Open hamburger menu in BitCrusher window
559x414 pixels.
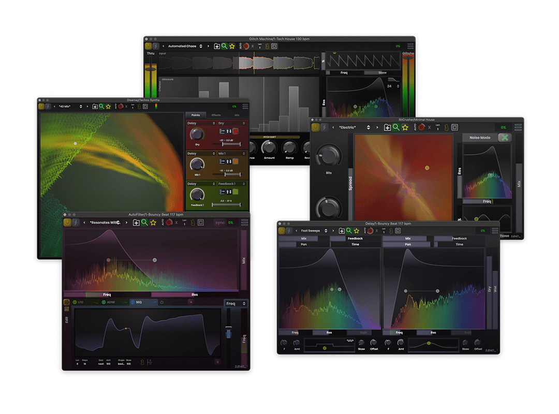(x=518, y=127)
